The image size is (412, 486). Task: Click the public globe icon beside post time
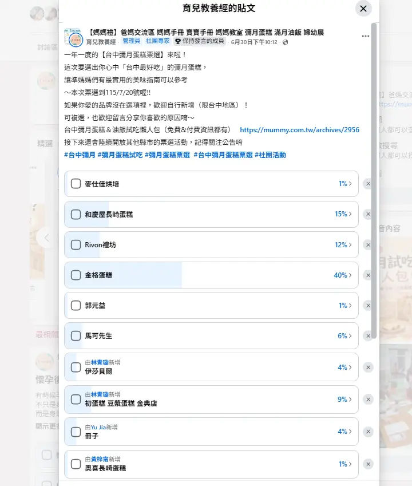click(286, 42)
